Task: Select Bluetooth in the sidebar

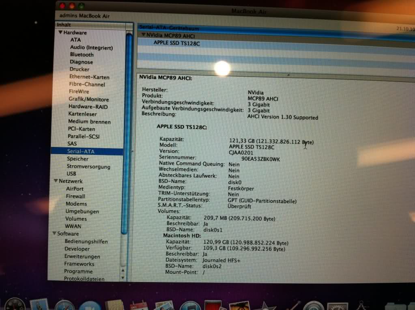Action: tap(82, 54)
